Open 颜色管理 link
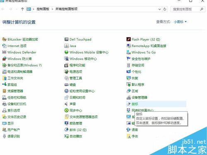Viewport: 207px width, 155px height. 76,123
